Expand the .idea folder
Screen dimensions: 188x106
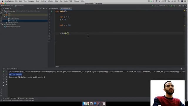coord(5,13)
